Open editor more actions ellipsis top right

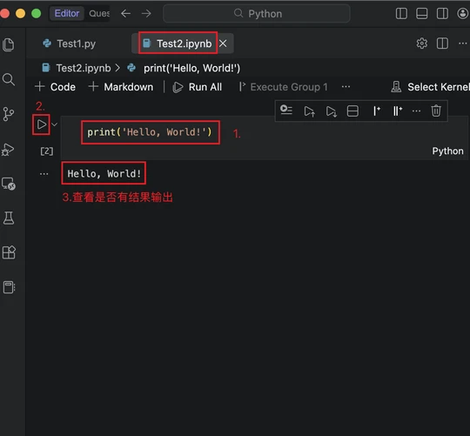click(x=462, y=44)
